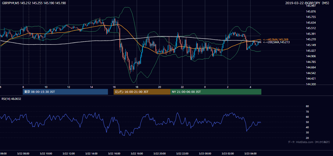Click price axis value 145.512
This screenshot has width=333, height=156.
pos(311,28)
